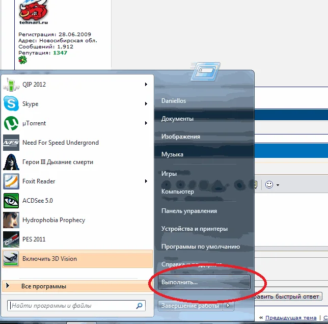Open smiley dropdown arrow in editor toolbar
The height and width of the screenshot is (324, 328).
click(278, 185)
